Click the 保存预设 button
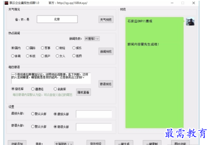This screenshot has width=210, height=145. coord(96,142)
